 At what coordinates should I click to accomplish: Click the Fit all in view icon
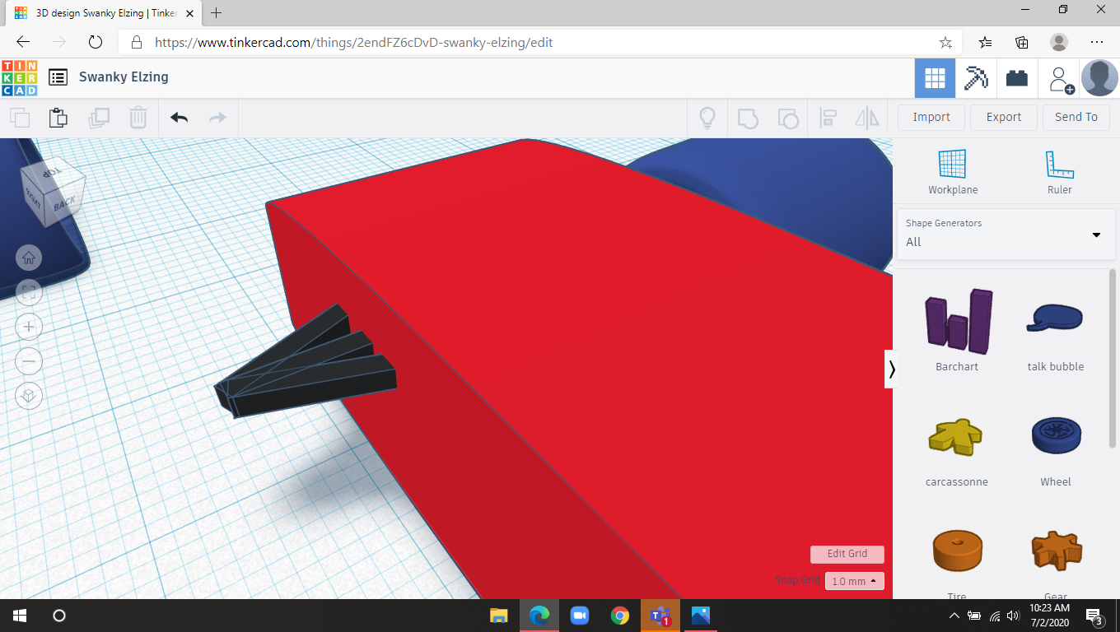pyautogui.click(x=29, y=291)
